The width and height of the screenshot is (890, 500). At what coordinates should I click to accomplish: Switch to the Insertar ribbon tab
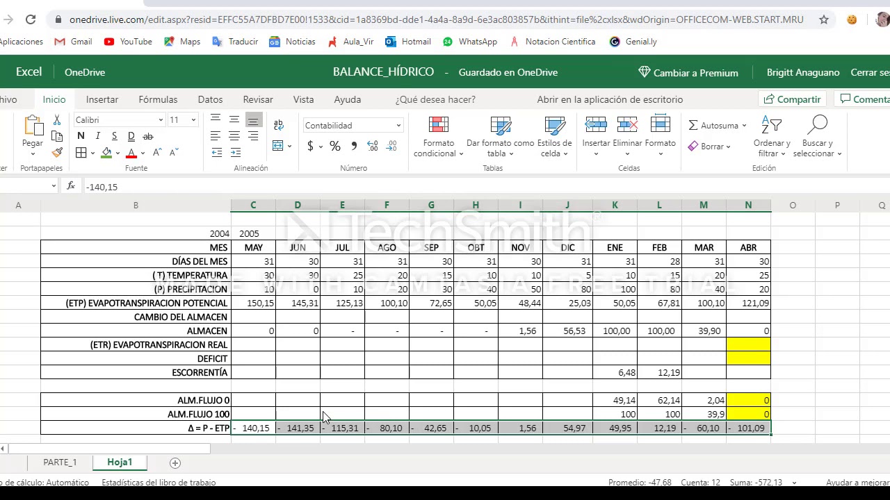click(x=102, y=99)
